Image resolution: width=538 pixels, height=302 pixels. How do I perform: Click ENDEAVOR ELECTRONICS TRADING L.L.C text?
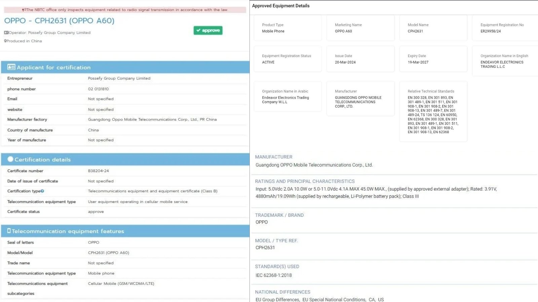pyautogui.click(x=502, y=64)
